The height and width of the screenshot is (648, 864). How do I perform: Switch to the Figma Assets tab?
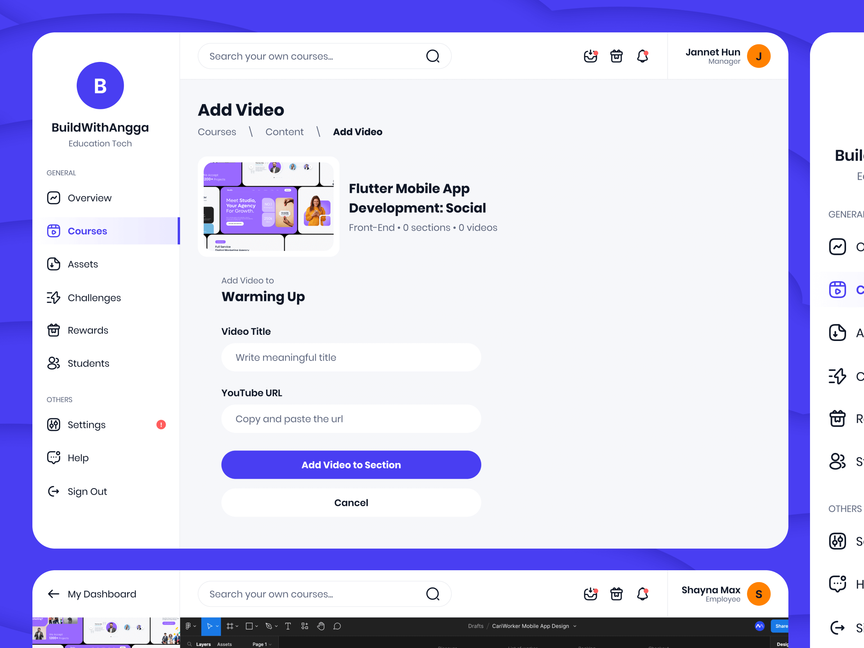(224, 644)
